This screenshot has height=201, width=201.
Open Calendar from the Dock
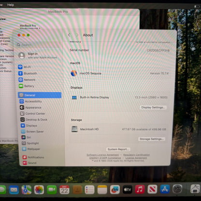[64, 190]
